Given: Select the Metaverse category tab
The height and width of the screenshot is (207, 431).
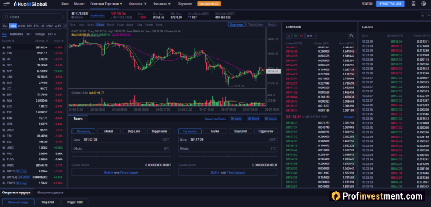Looking at the screenshot, I should (16, 35).
